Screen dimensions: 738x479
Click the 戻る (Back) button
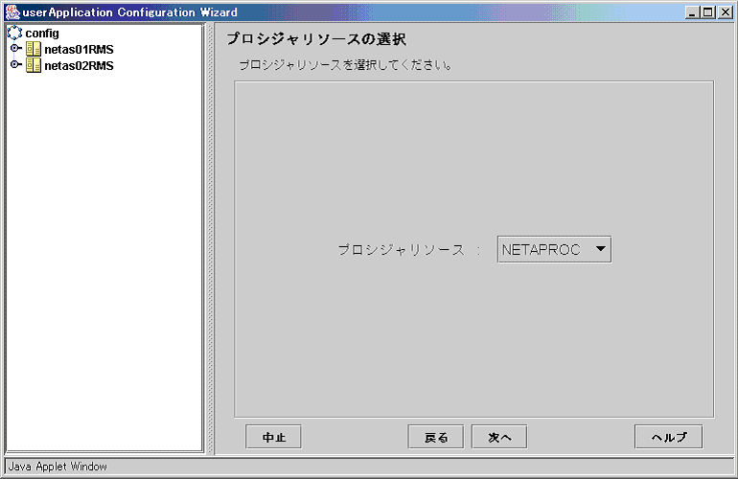pos(436,437)
